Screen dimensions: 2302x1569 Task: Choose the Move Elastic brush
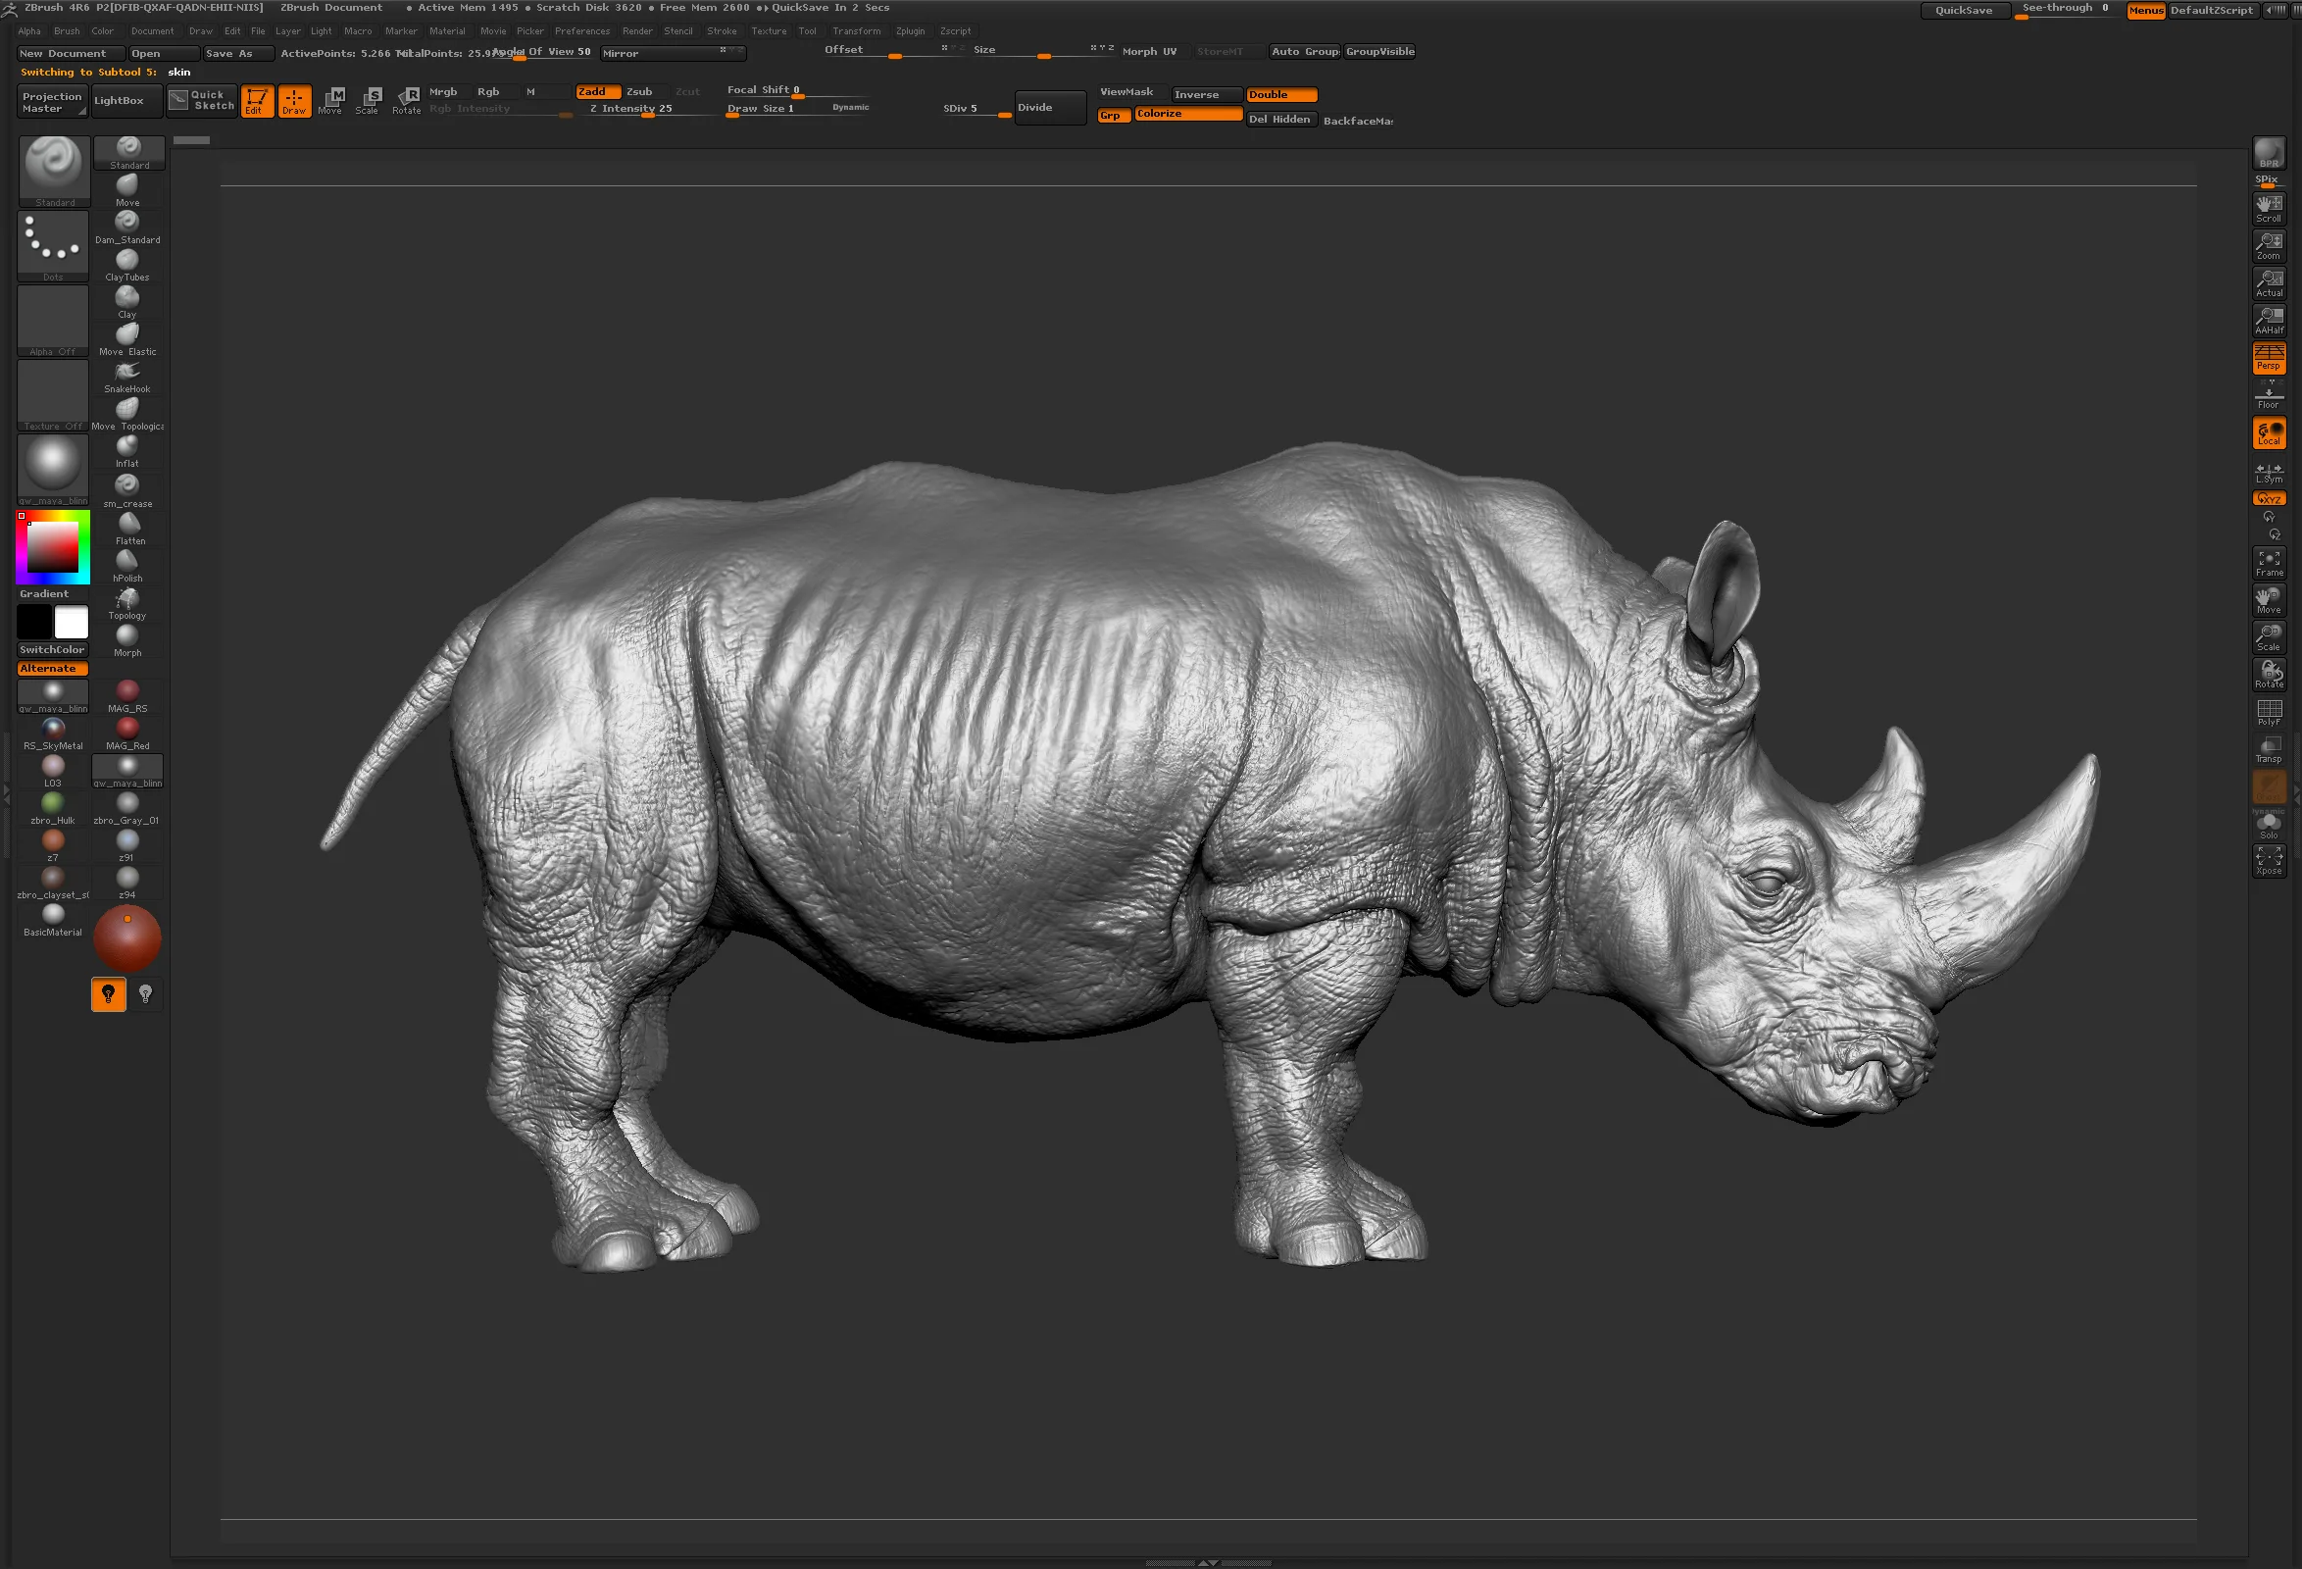tap(127, 339)
